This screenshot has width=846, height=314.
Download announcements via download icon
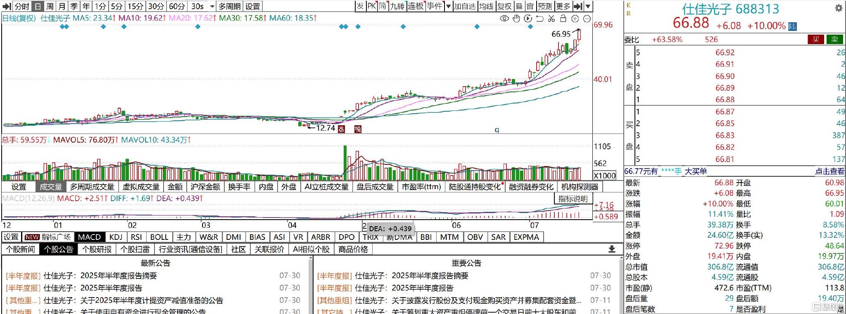tap(612, 249)
